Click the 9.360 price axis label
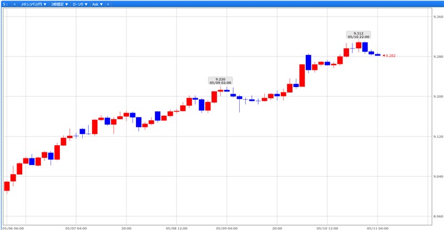 [437, 17]
